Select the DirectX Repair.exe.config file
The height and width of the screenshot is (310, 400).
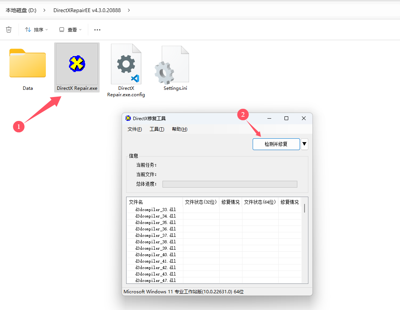pos(126,63)
